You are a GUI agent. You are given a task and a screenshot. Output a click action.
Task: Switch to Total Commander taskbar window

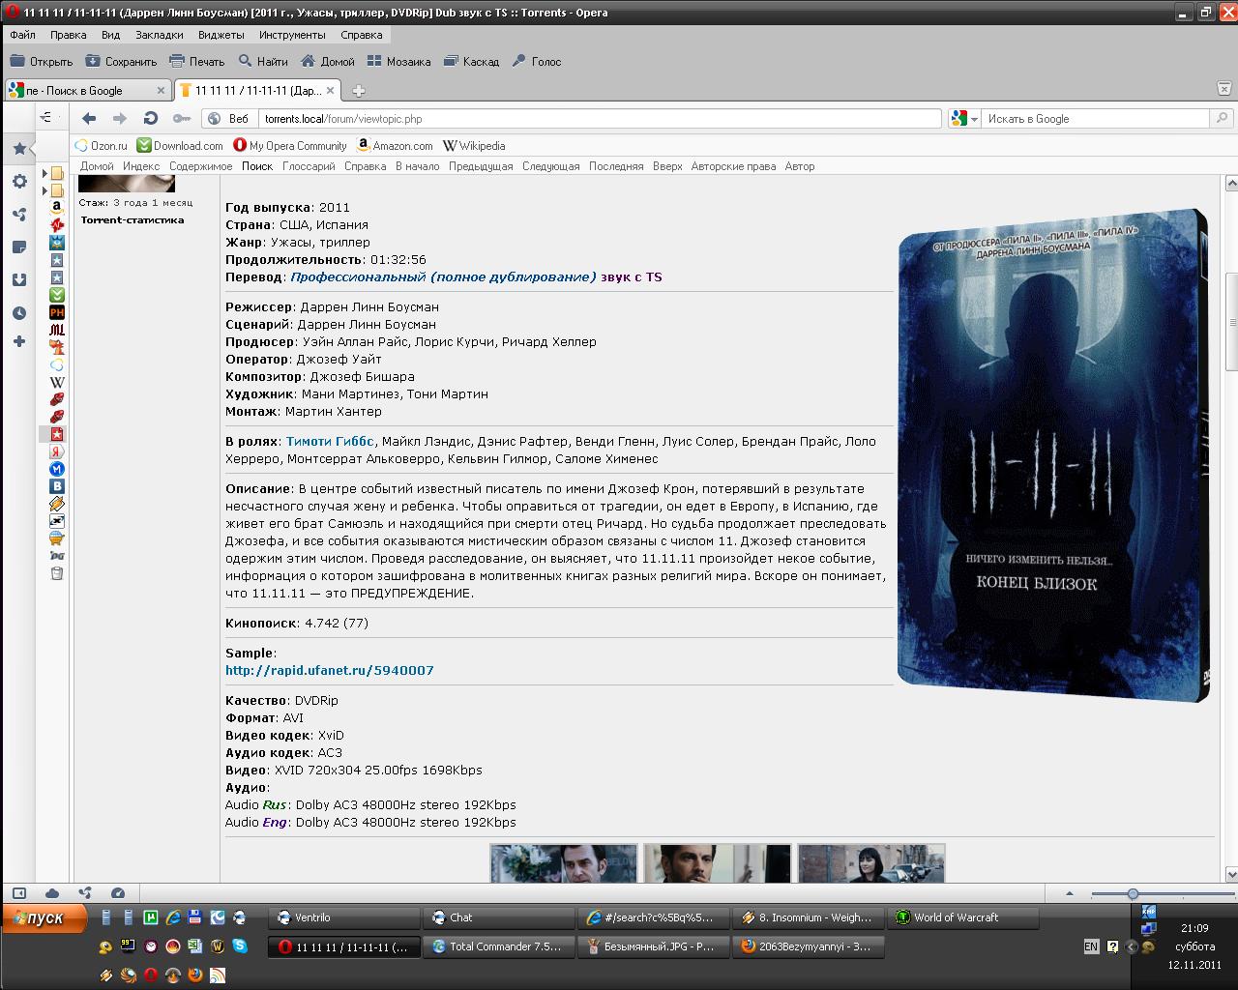click(x=499, y=946)
